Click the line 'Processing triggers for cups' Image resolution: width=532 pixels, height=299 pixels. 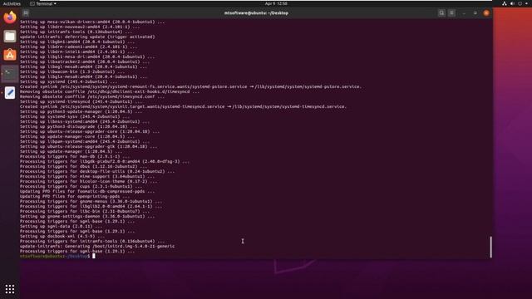click(x=81, y=186)
